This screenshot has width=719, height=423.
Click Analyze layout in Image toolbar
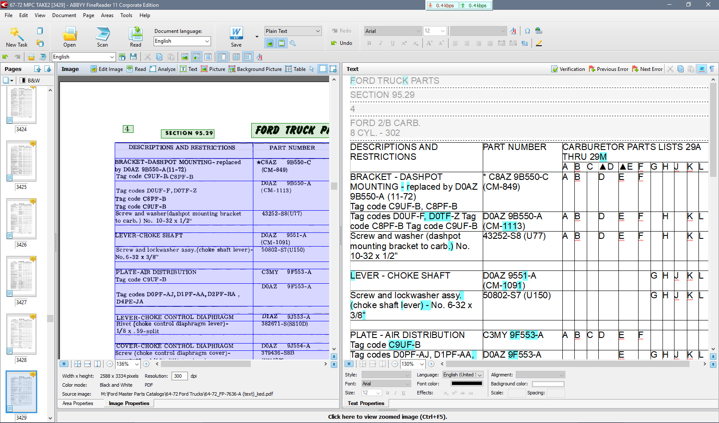point(163,69)
